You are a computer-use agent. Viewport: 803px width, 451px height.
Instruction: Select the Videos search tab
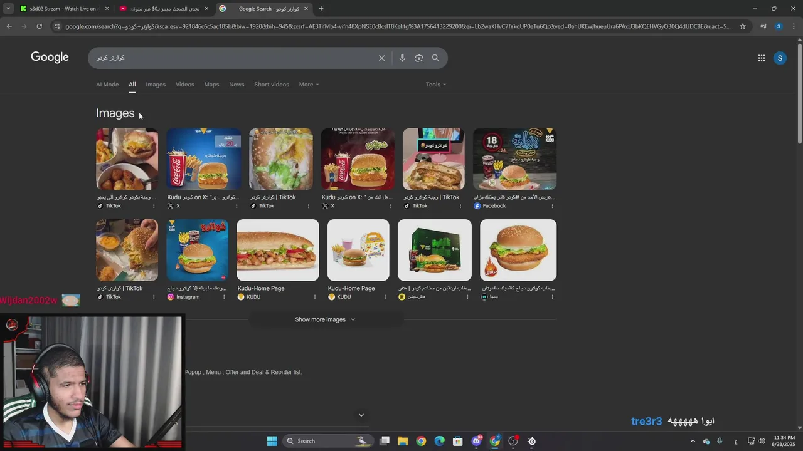185,85
